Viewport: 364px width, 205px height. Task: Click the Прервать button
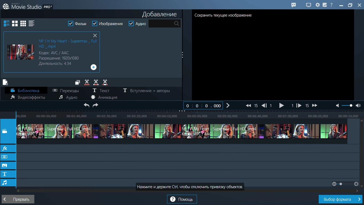click(18, 199)
